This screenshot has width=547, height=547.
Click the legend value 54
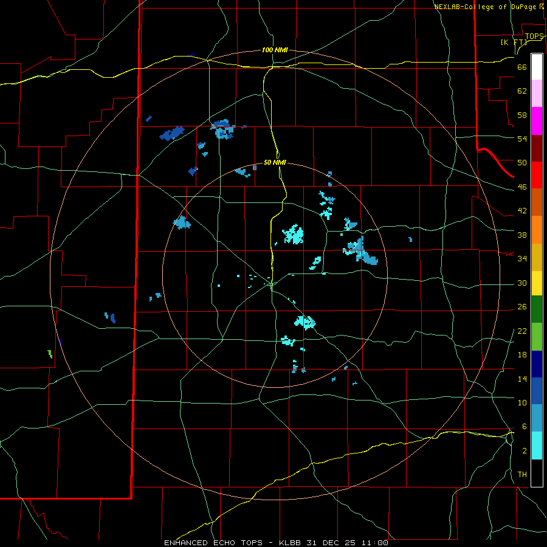coord(522,139)
